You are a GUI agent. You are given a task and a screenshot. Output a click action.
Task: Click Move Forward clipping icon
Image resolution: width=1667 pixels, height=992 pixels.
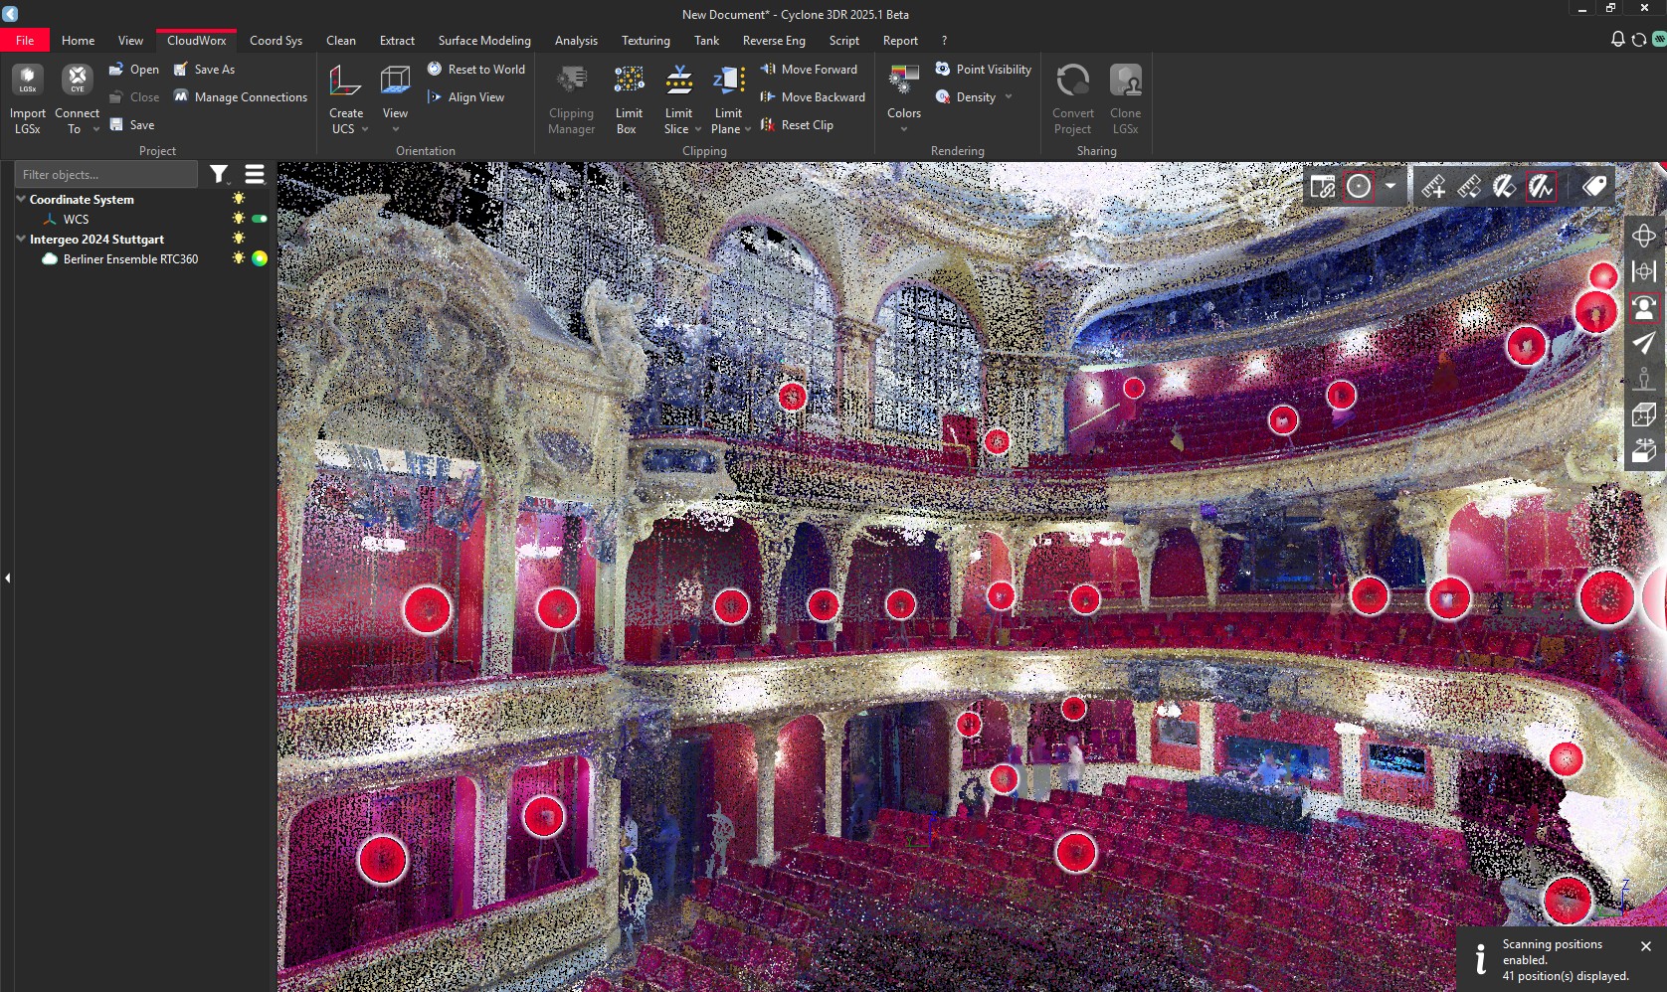point(768,70)
